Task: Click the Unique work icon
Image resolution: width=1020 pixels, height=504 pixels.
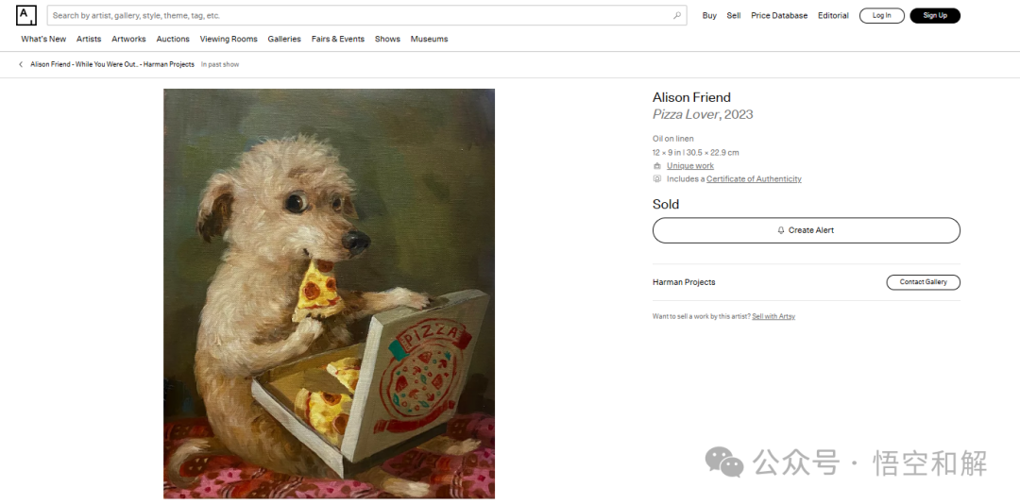Action: 657,166
